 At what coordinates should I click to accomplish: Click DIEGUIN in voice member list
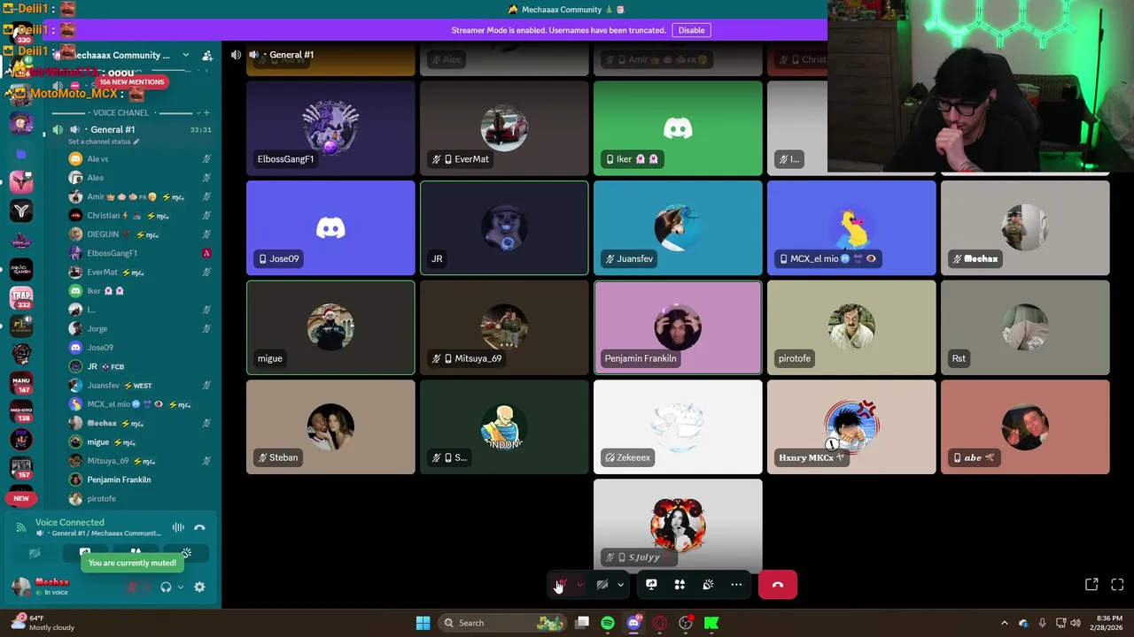point(140,234)
